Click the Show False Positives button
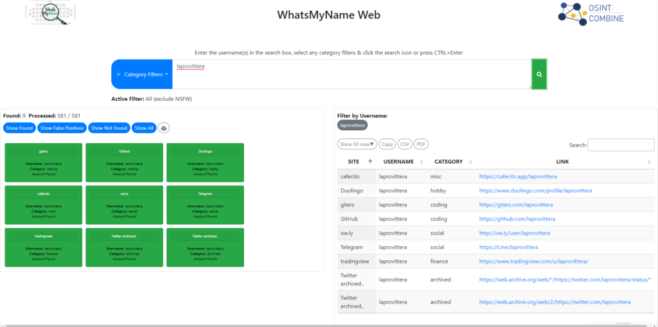Image resolution: width=658 pixels, height=327 pixels. (62, 128)
